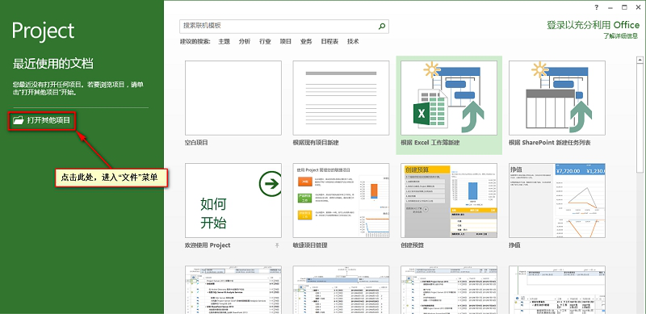
Task: Select suggested search 主题
Action: (x=224, y=42)
